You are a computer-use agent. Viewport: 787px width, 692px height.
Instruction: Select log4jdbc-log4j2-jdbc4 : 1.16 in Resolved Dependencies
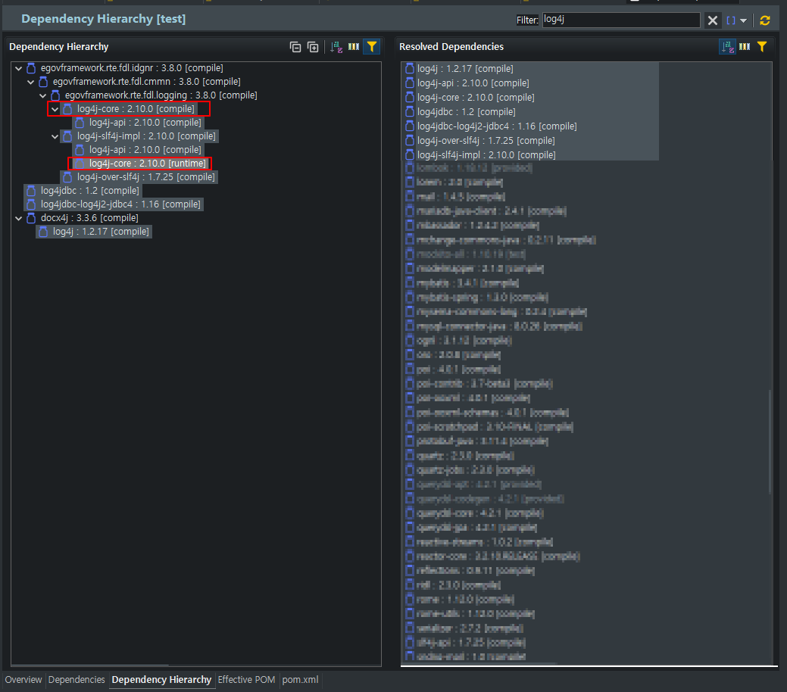click(497, 126)
